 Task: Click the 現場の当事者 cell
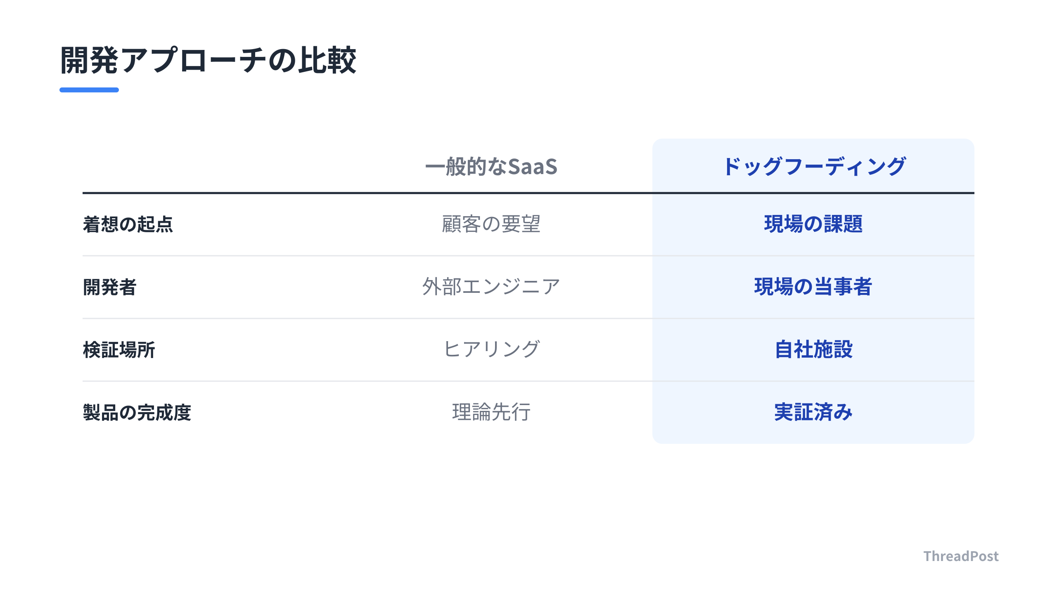(813, 287)
